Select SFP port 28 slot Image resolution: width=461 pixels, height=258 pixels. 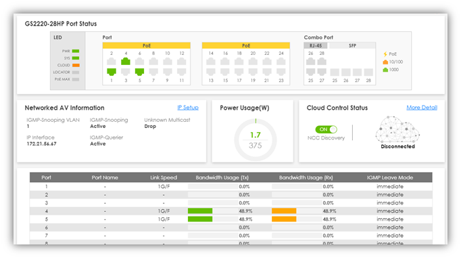coord(368,72)
